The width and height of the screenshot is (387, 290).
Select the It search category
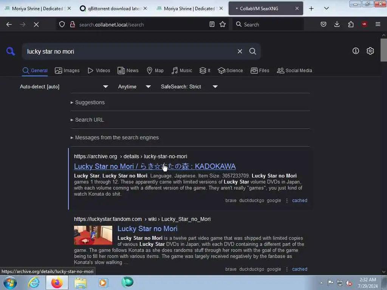205,71
